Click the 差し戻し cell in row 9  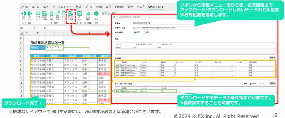104,74
